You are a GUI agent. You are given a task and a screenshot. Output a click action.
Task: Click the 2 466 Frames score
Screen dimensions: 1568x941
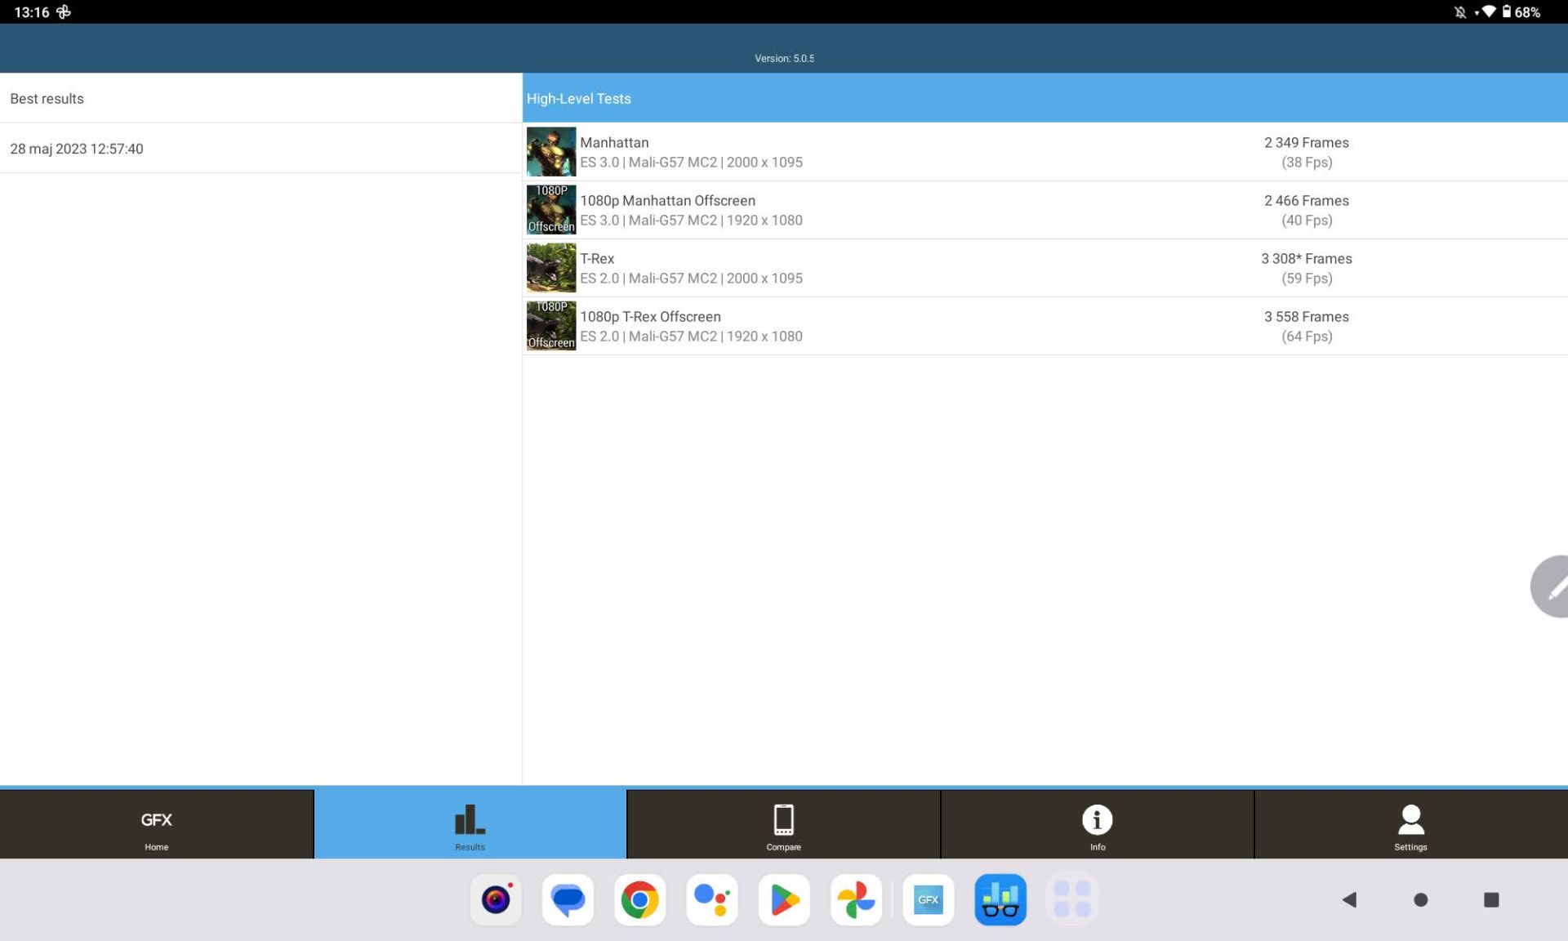tap(1306, 200)
